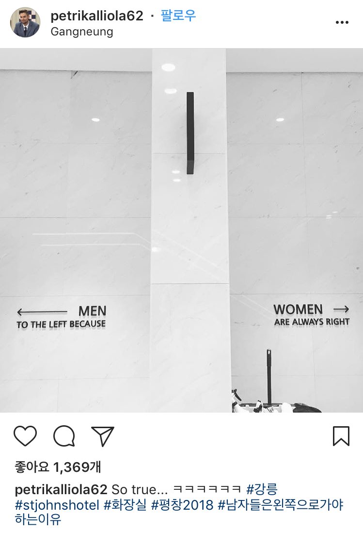Open the Gangneung location tag
363x533 pixels.
pos(82,32)
